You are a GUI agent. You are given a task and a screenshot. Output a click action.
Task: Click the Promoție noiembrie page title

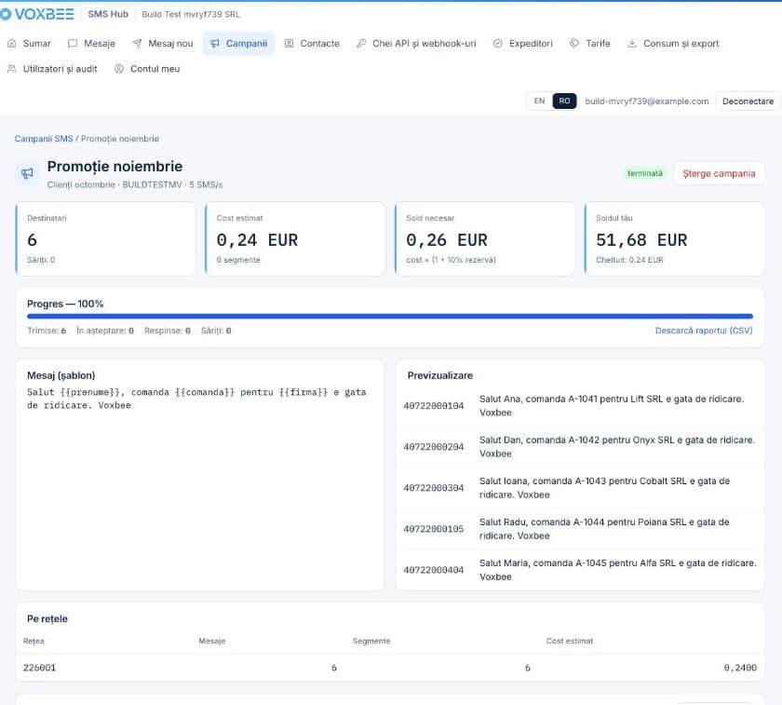tap(115, 166)
